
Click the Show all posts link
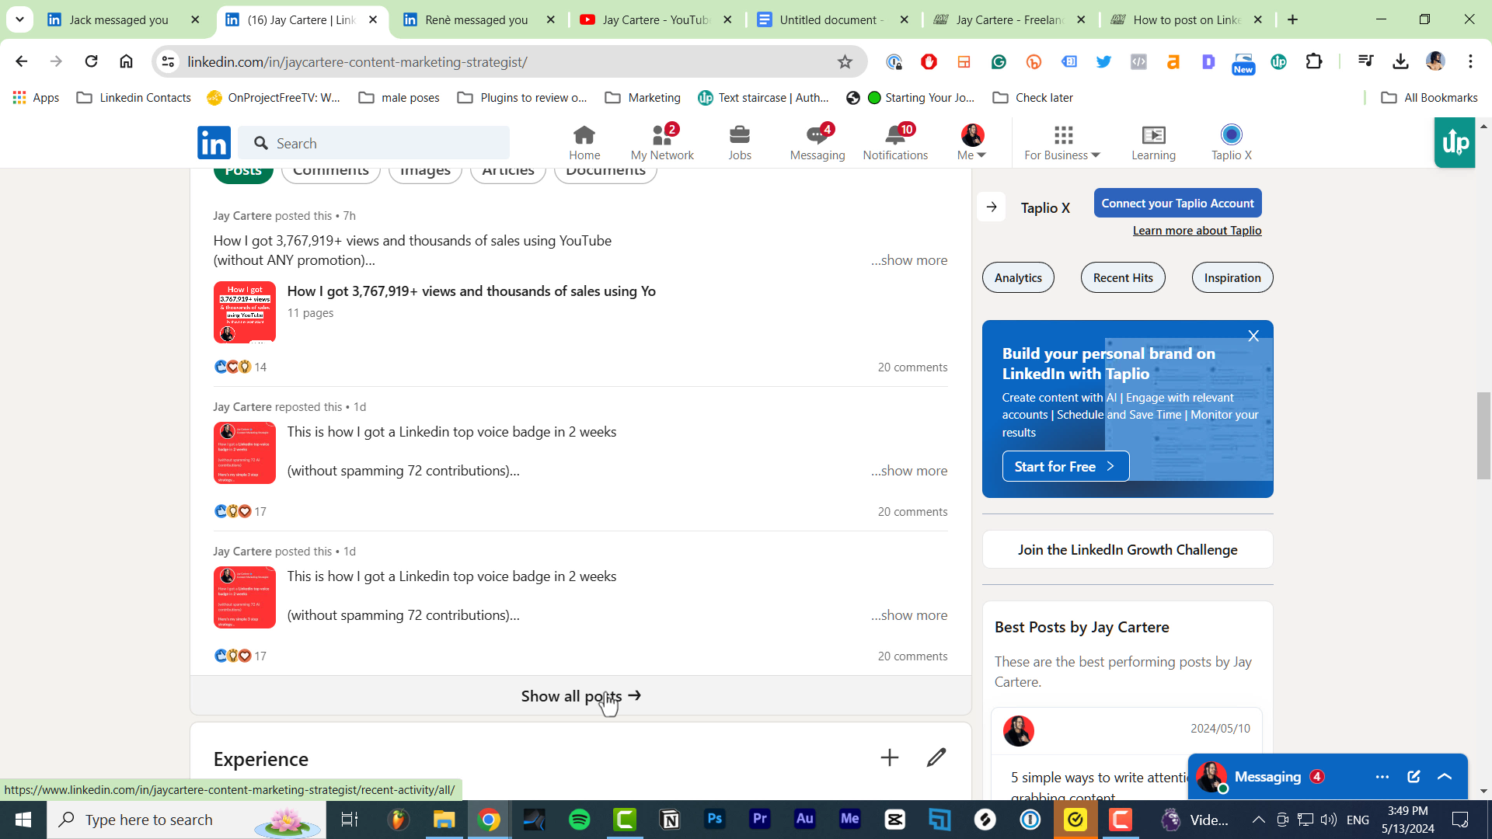pos(580,695)
